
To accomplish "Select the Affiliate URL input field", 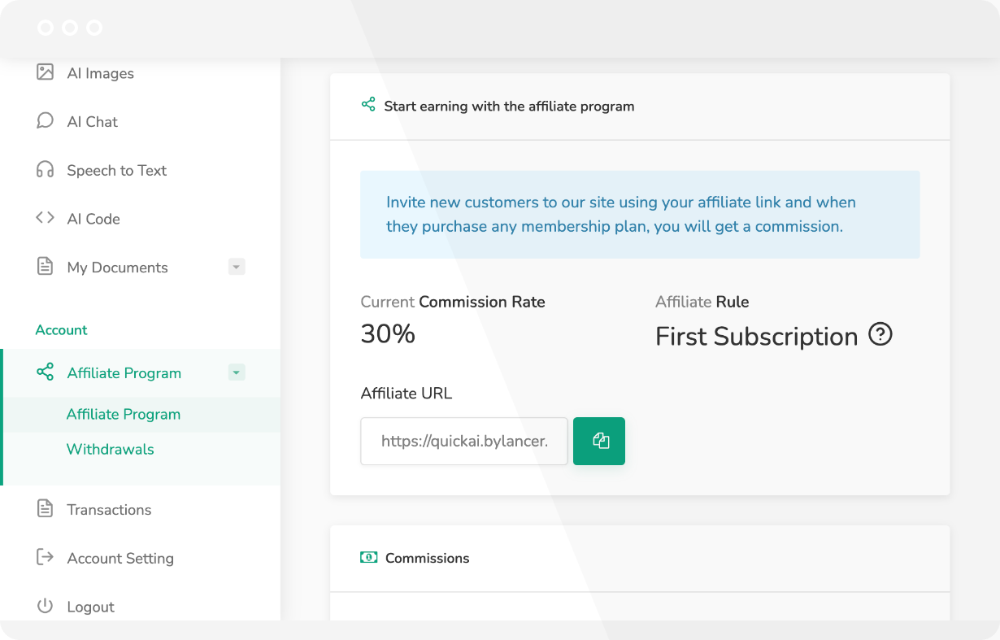I will click(x=463, y=441).
